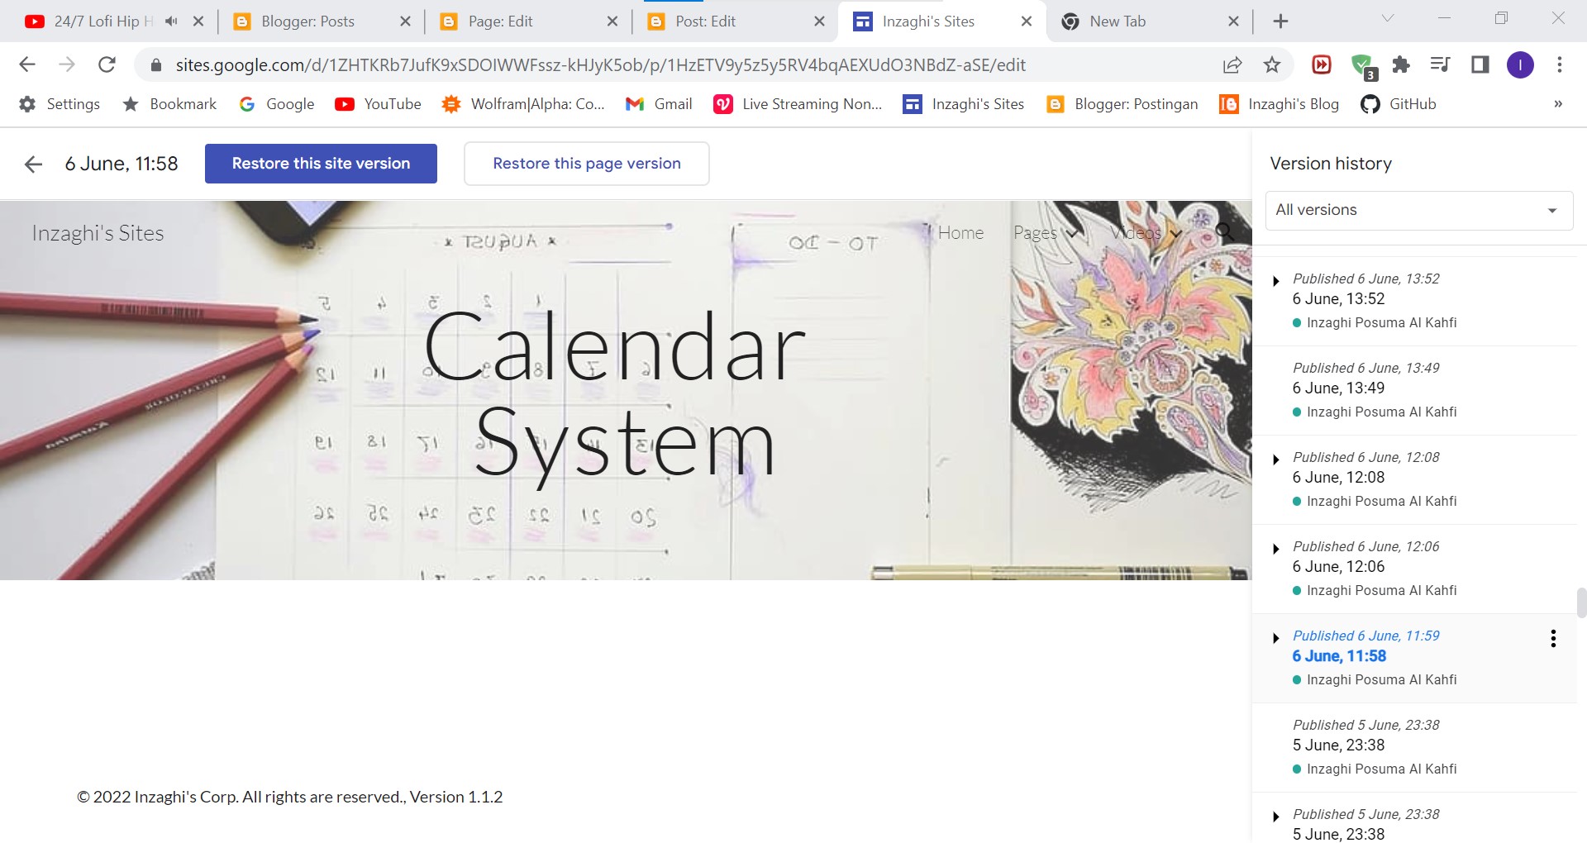This screenshot has width=1587, height=843.
Task: Open the Blogger: Postingan bookmark
Action: (x=1122, y=104)
